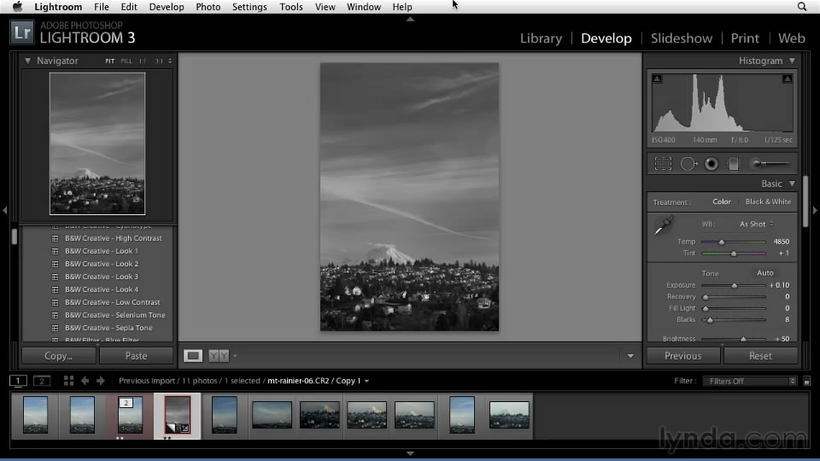Open WB As Shot dropdown
This screenshot has width=820, height=461.
756,225
